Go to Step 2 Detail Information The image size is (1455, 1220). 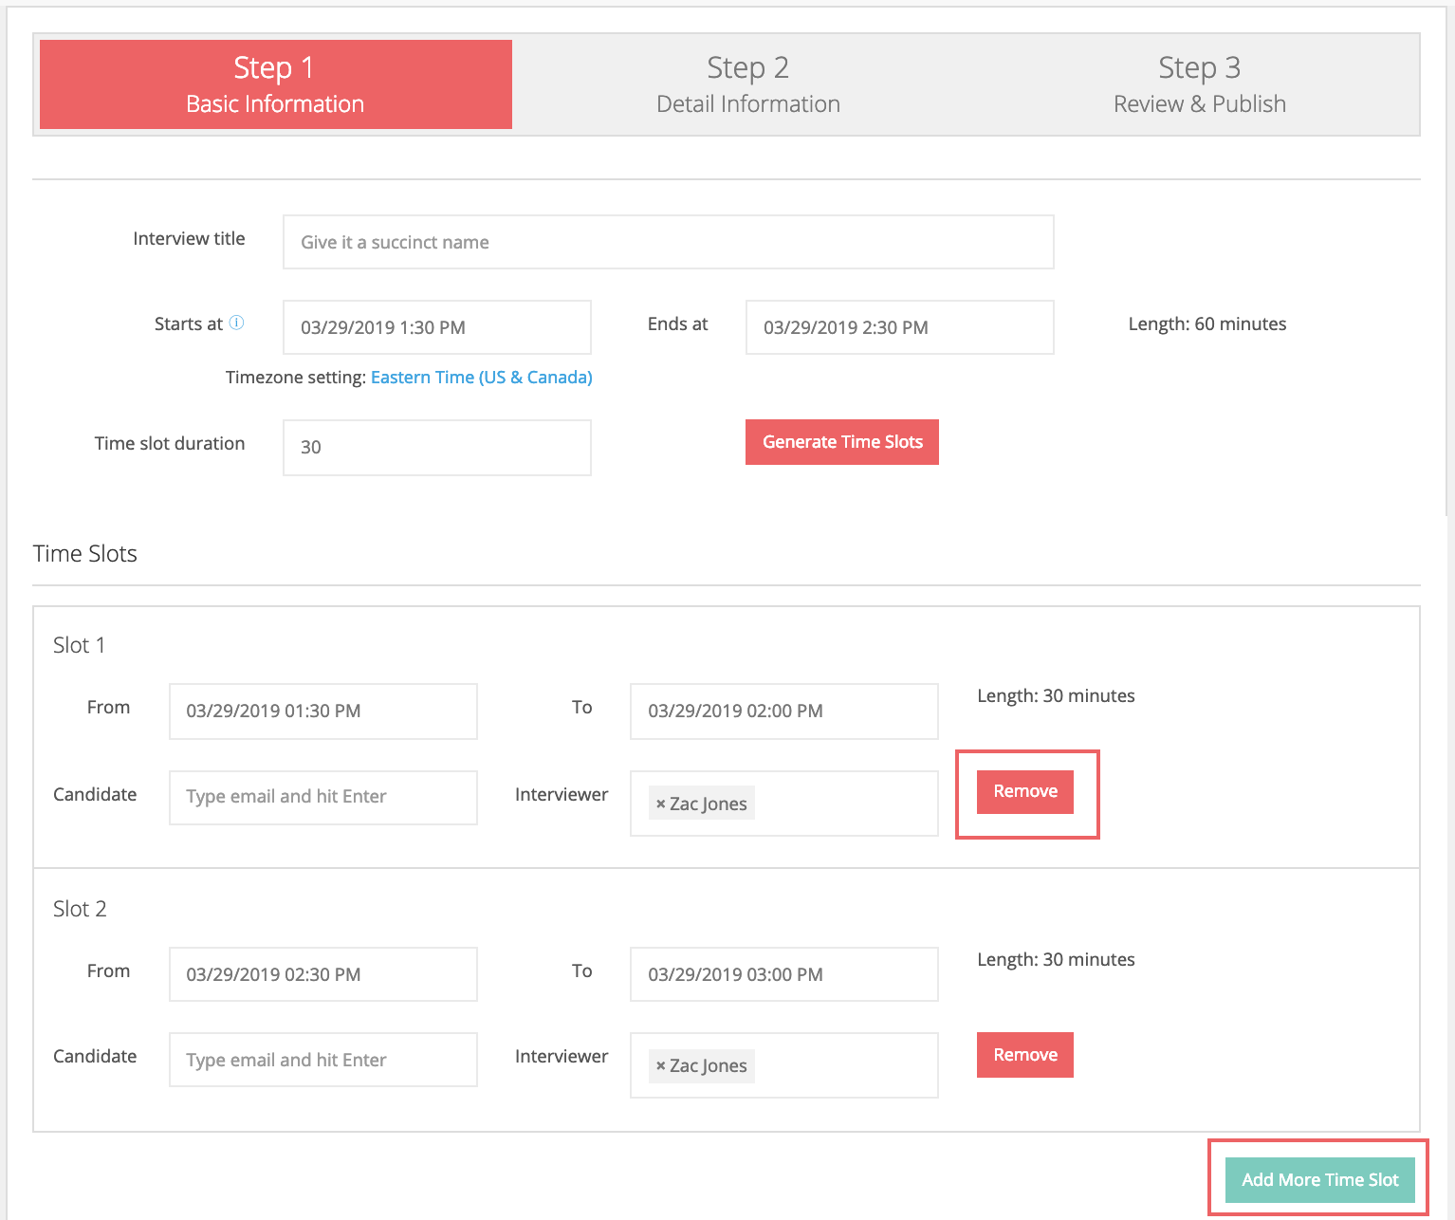pyautogui.click(x=747, y=84)
